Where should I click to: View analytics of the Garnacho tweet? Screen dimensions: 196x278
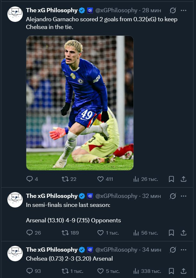coord(136,179)
